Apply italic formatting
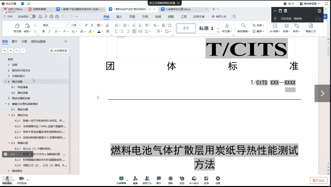This screenshot has height=187, width=331. [x=49, y=31]
